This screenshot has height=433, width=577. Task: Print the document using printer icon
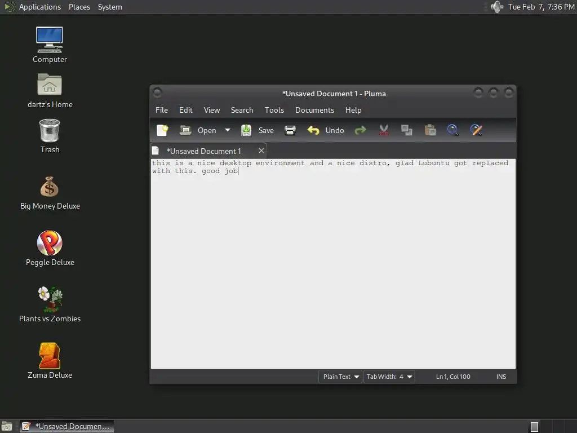coord(290,130)
